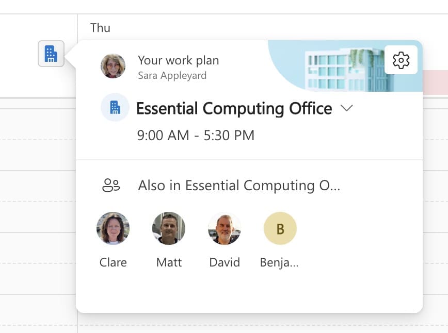Select Sara Appleyard's profile picture
The width and height of the screenshot is (448, 333).
pos(114,66)
